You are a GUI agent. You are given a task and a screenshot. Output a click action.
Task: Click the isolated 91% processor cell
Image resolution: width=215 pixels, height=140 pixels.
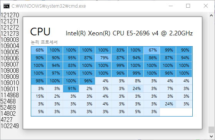click(71, 88)
